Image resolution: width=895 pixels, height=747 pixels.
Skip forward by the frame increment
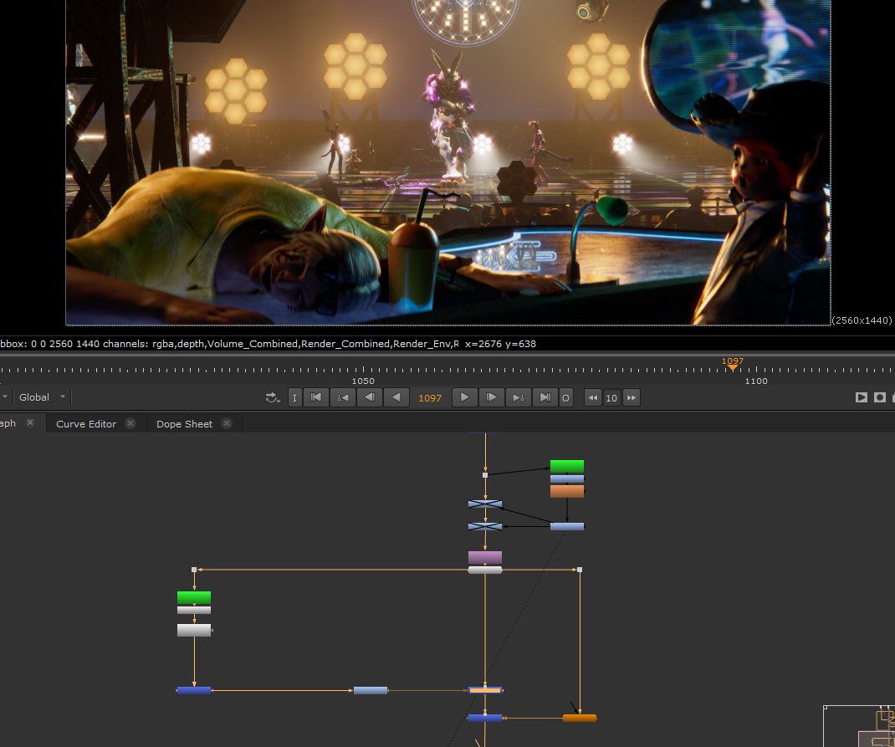(632, 398)
